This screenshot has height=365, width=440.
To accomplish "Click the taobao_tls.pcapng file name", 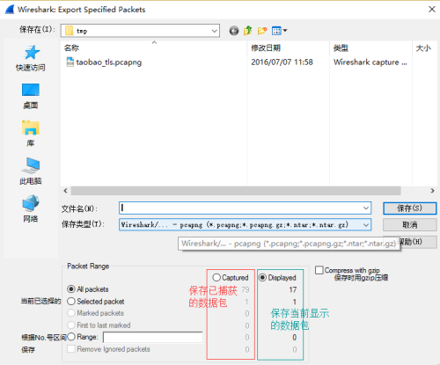I will (109, 62).
